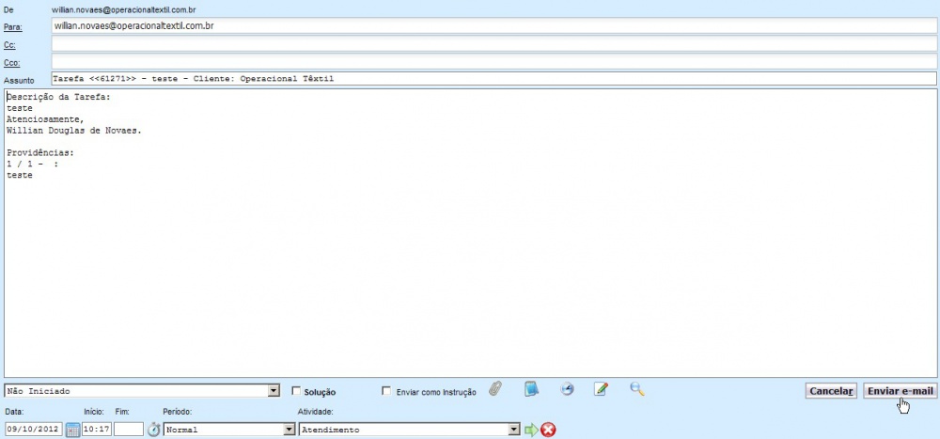Click the red X delete icon

pos(548,430)
